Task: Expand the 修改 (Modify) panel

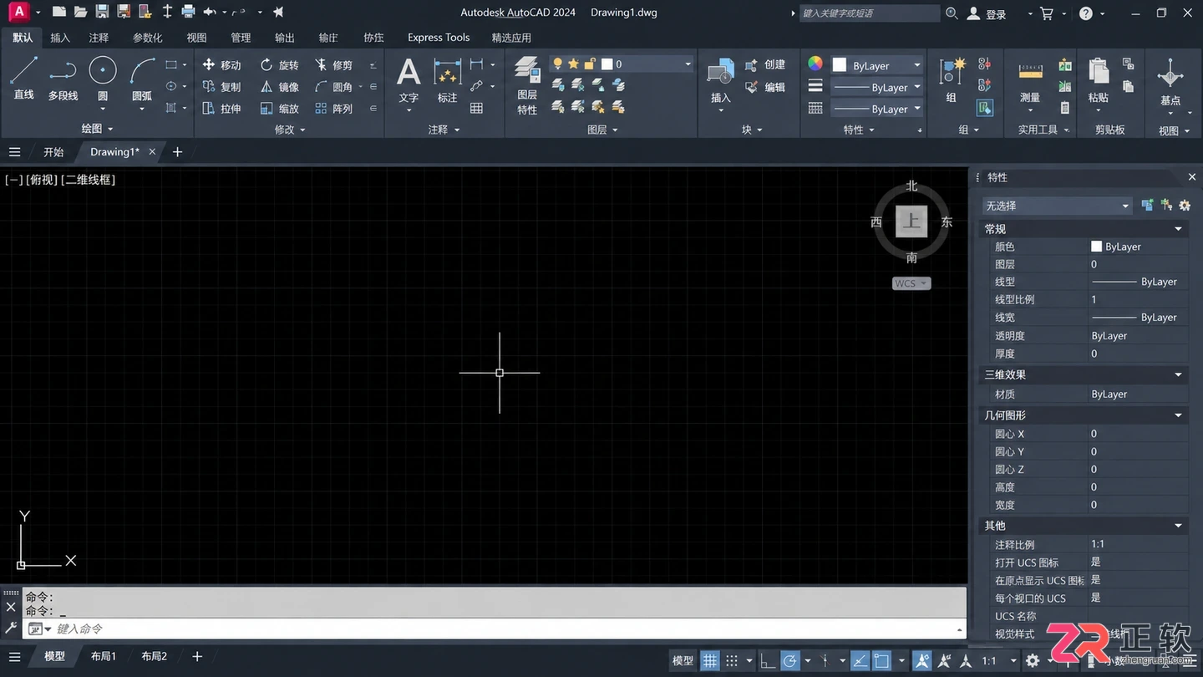Action: pyautogui.click(x=290, y=130)
